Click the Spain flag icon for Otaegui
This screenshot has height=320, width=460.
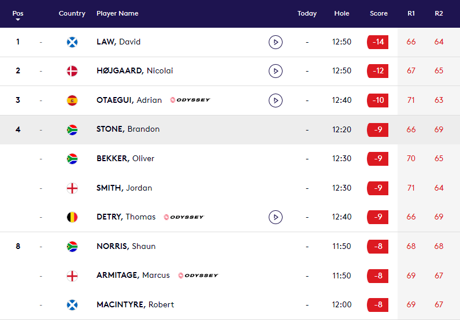pyautogui.click(x=72, y=101)
